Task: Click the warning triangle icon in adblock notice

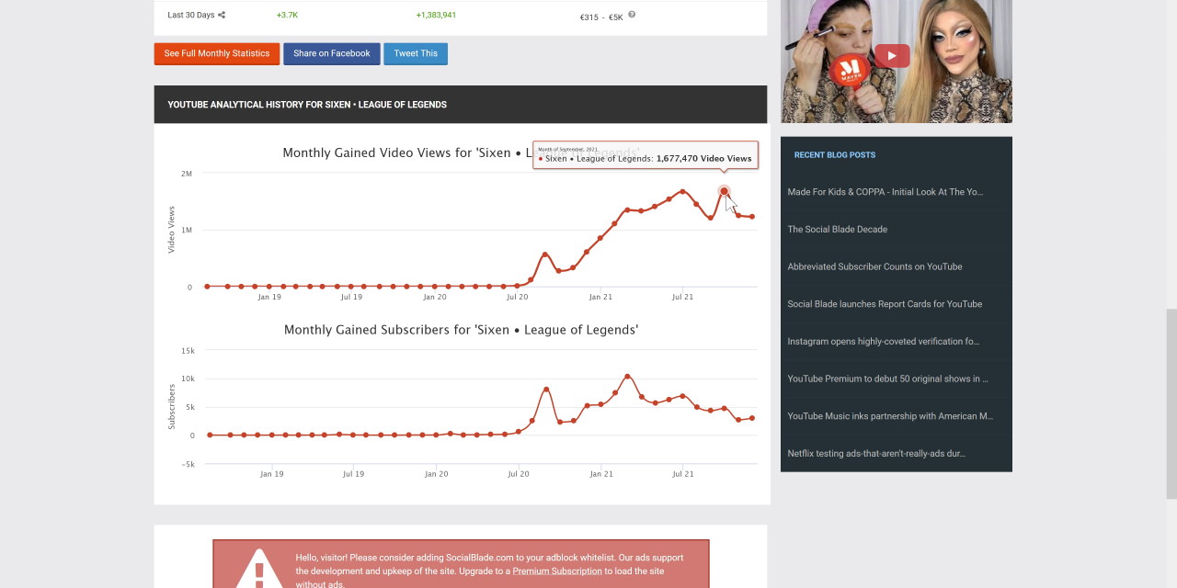Action: point(259,568)
